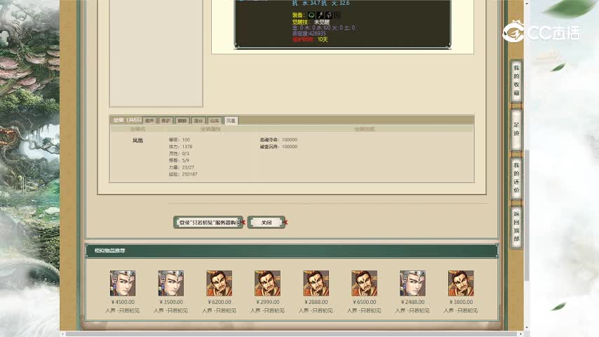The image size is (599, 337).
Task: Select the first mount tab after 坐骑 header
Action: (149, 121)
